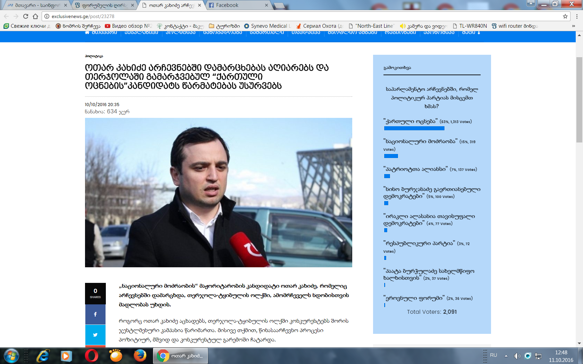Screen dimensions: 583x364
Task: Share the article on Facebook
Action: [x=95, y=314]
